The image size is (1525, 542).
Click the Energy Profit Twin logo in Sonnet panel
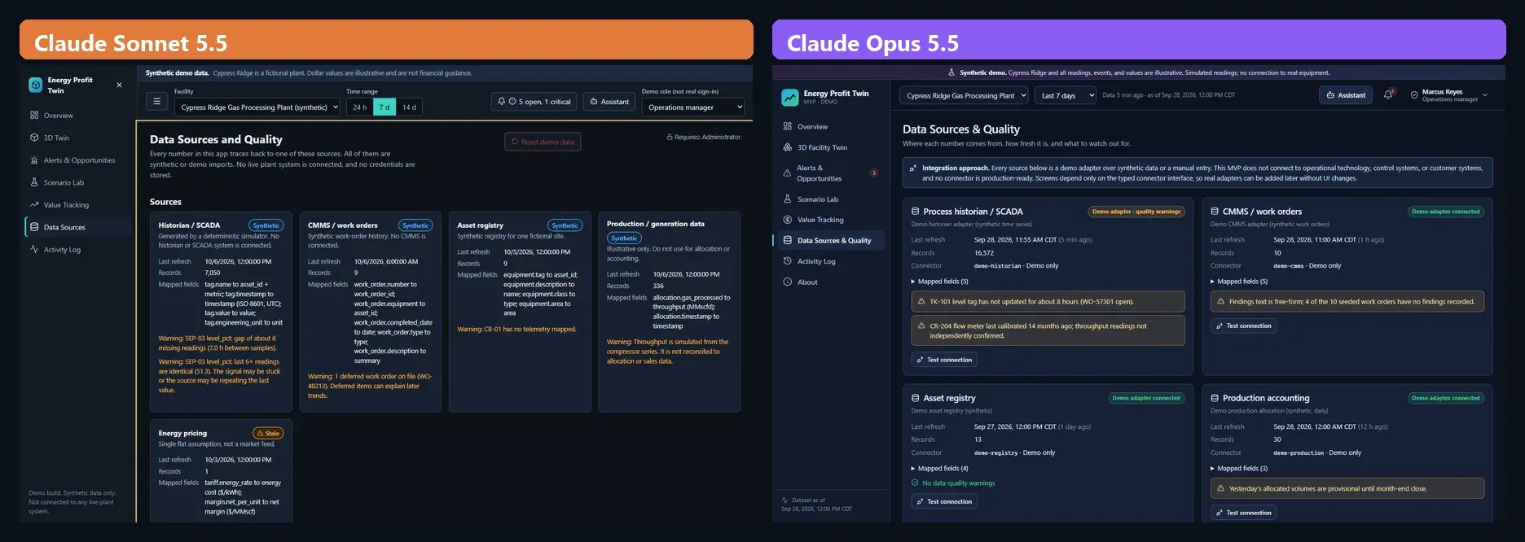click(x=36, y=85)
